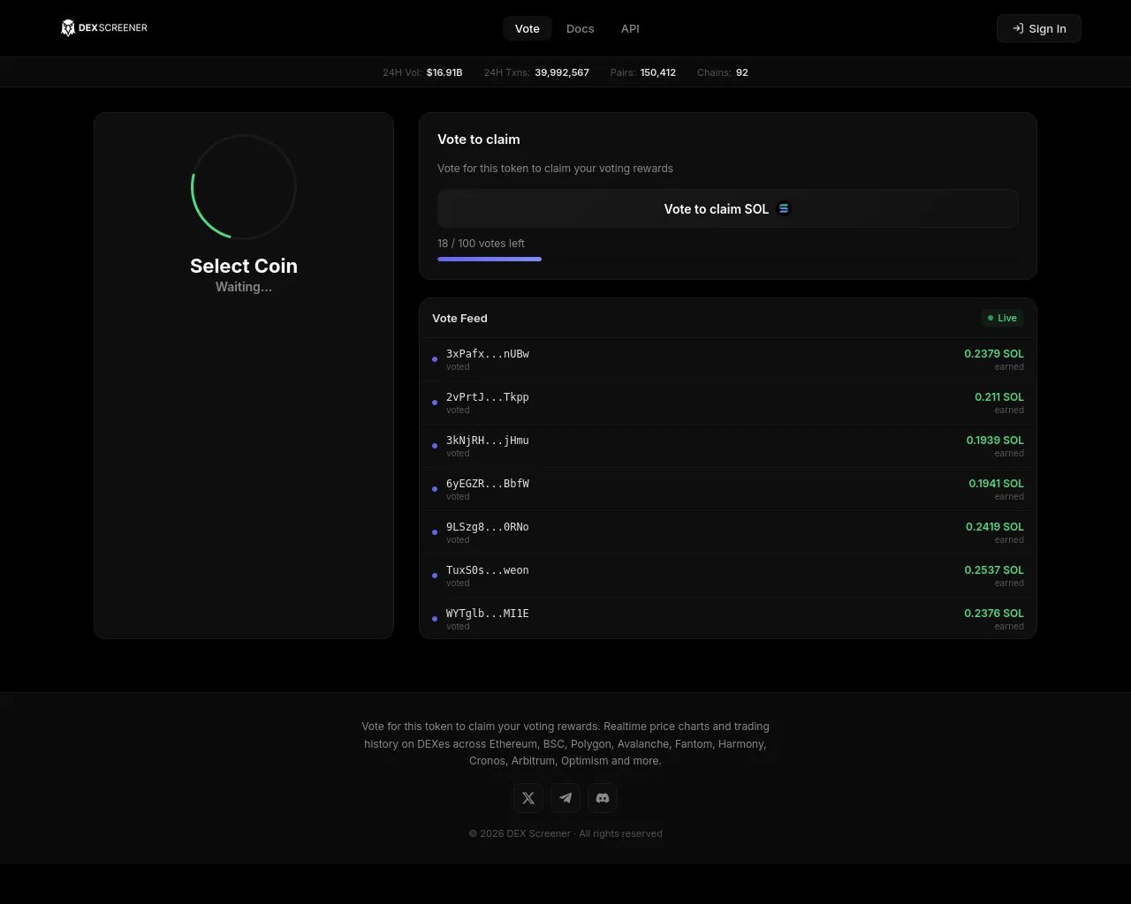Click the Solana icon on vote button
Viewport: 1131px width, 904px height.
[x=784, y=209]
